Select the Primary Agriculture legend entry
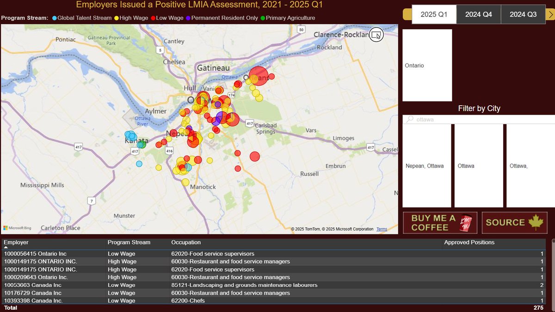 click(287, 18)
